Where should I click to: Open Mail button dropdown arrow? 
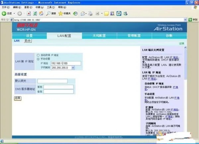click(86, 14)
